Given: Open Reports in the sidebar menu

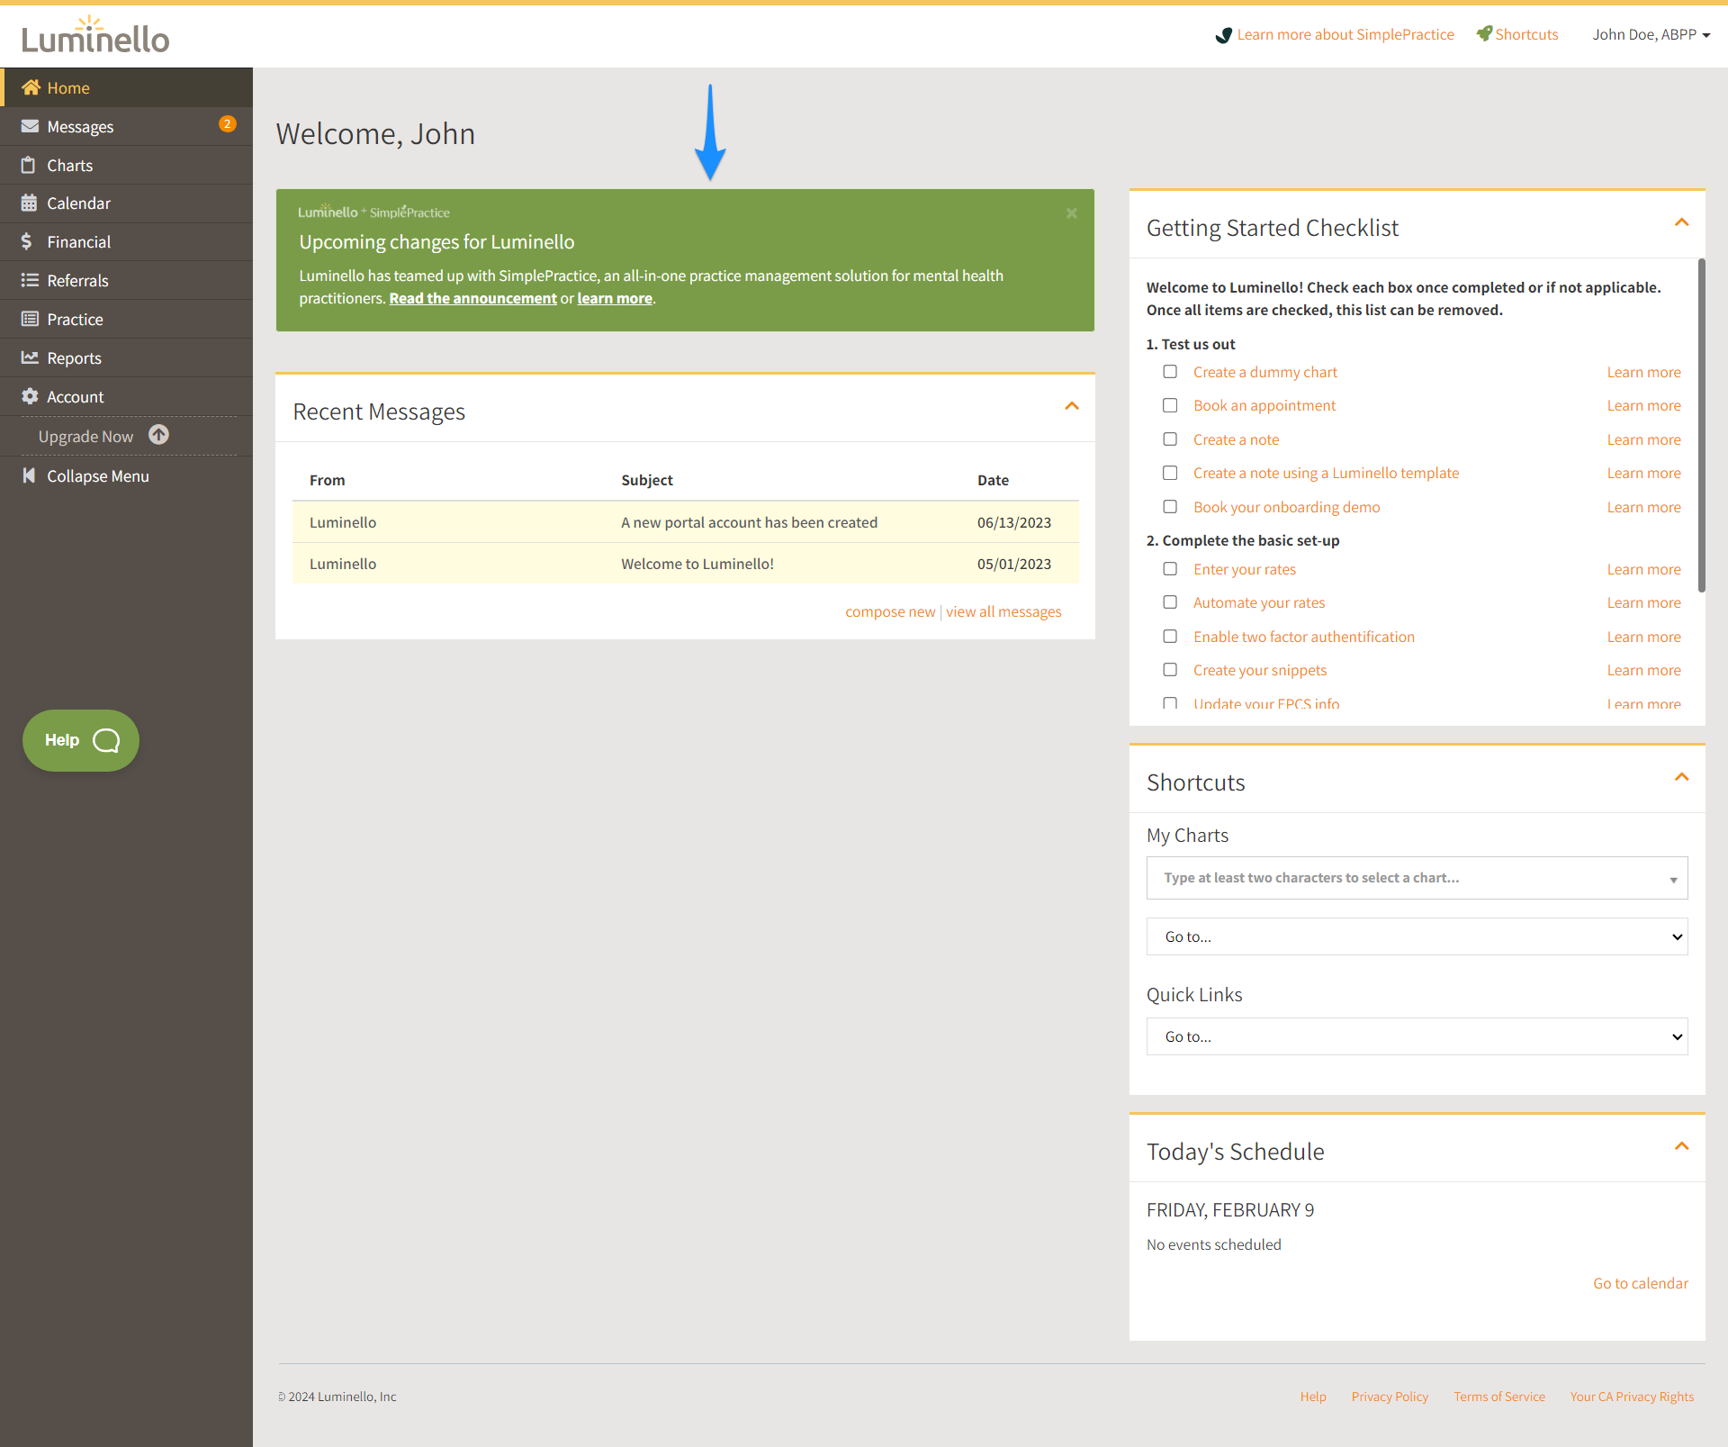Looking at the screenshot, I should (74, 358).
